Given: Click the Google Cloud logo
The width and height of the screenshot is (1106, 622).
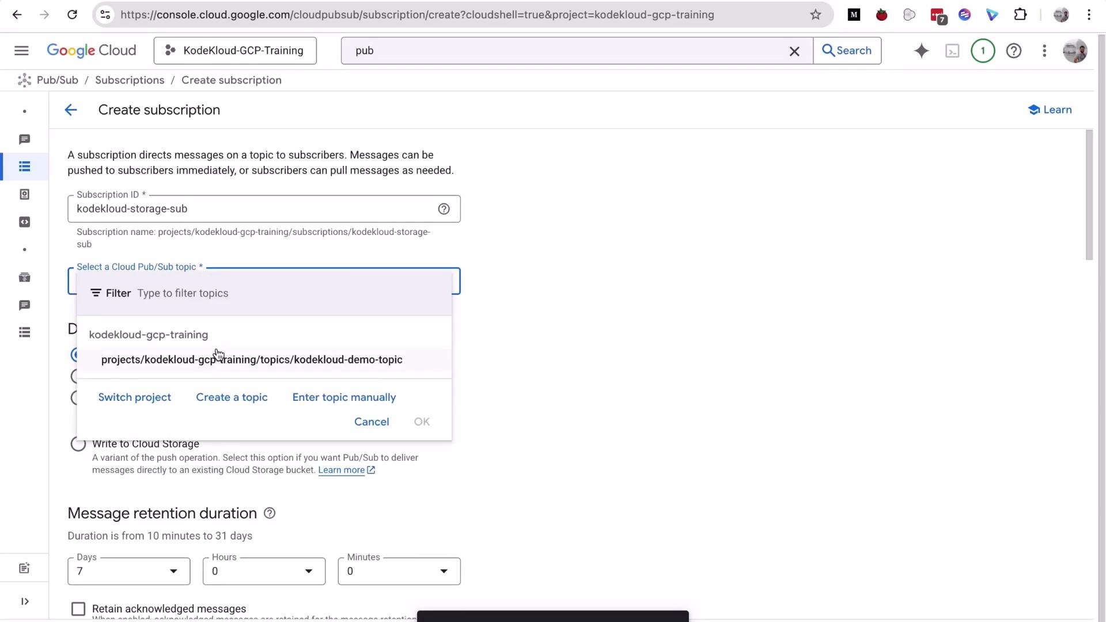Looking at the screenshot, I should pyautogui.click(x=92, y=51).
